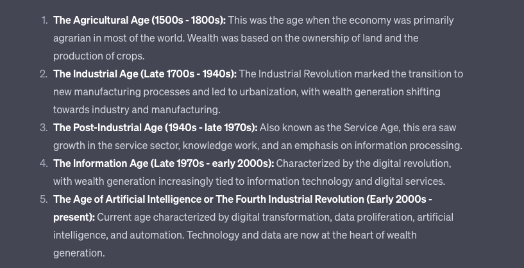The height and width of the screenshot is (268, 524).
Task: Click the word "agrarian"
Action: 74,38
